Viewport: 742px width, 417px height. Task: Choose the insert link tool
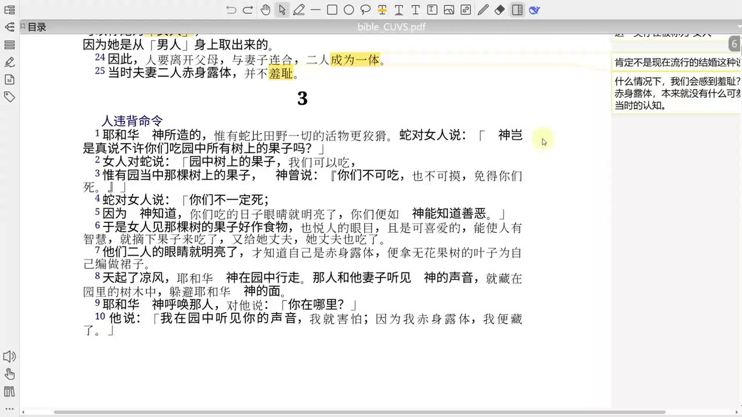click(x=465, y=10)
